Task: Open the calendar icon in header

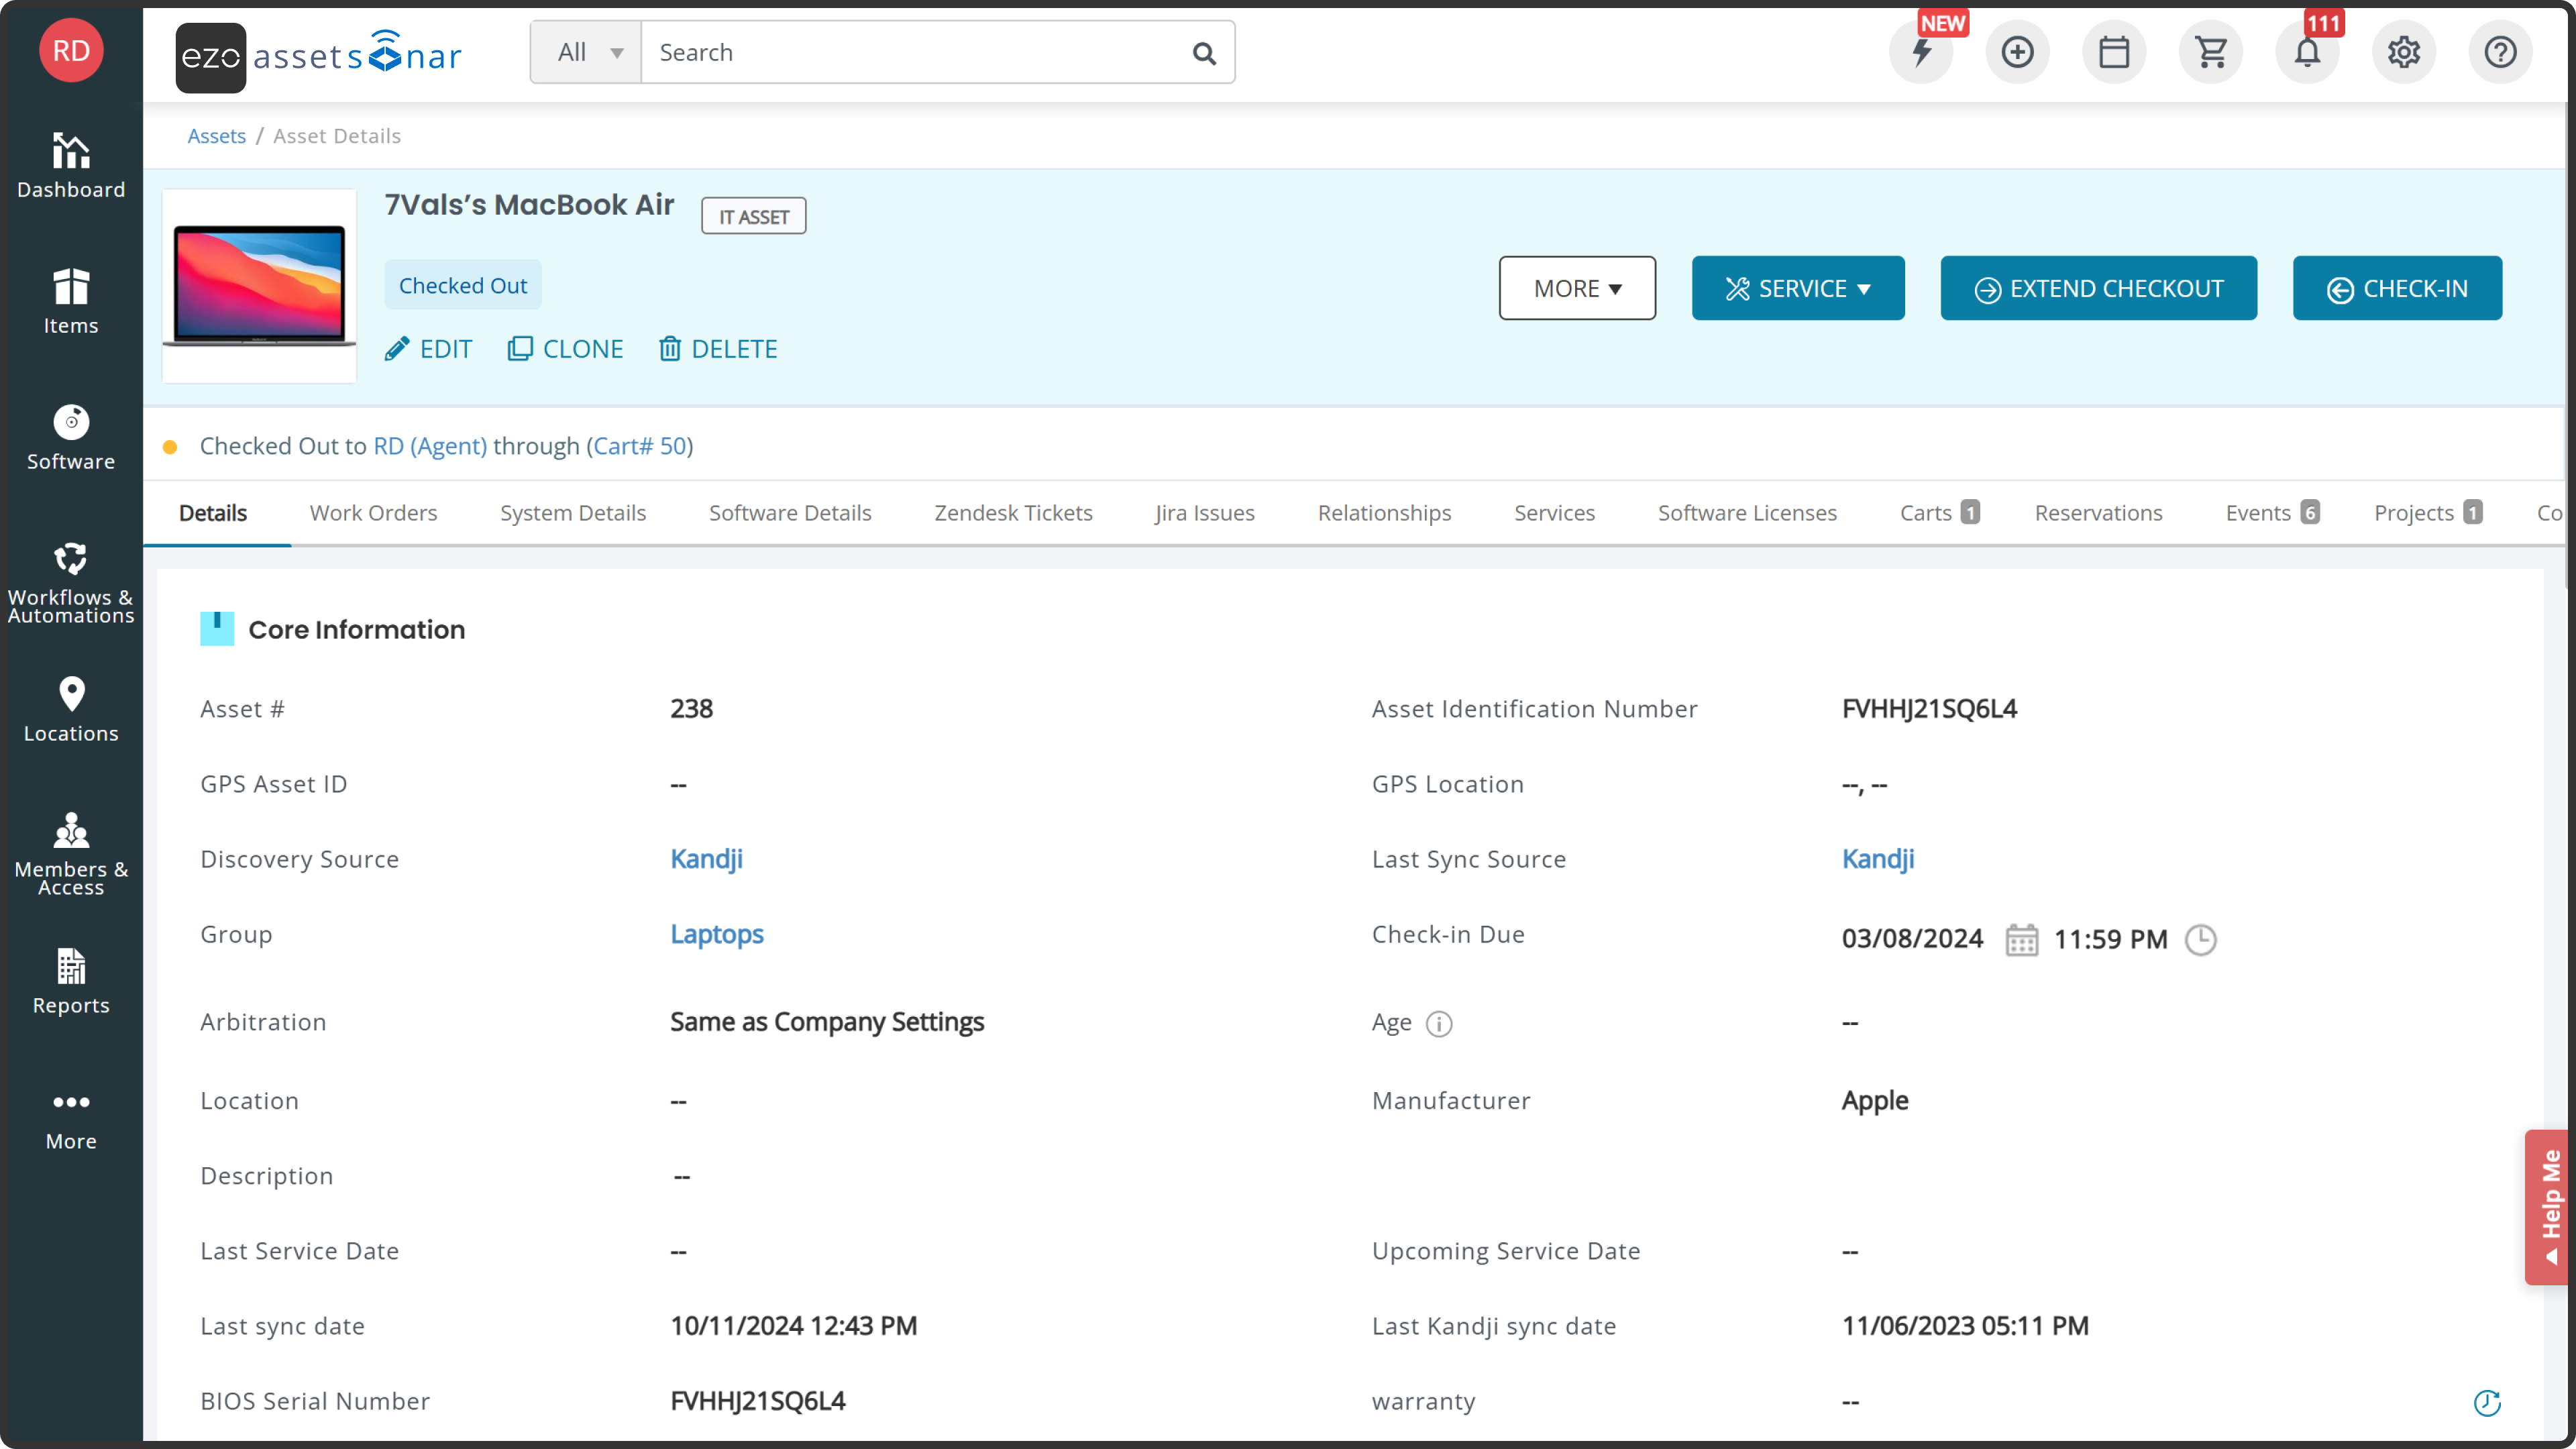Action: pyautogui.click(x=2114, y=52)
